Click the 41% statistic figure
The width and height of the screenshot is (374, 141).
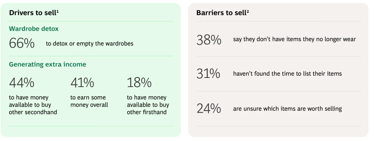[x=82, y=83]
